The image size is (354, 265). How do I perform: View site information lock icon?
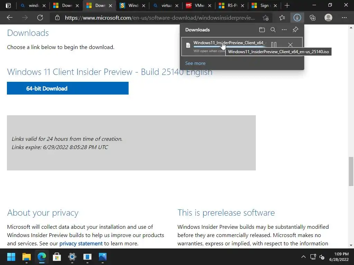tap(57, 18)
